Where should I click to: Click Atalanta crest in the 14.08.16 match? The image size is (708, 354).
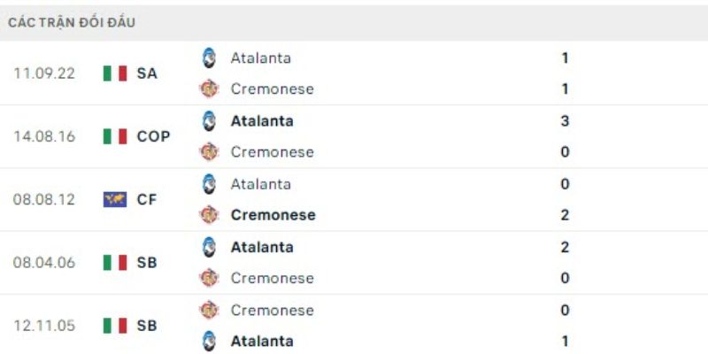209,121
